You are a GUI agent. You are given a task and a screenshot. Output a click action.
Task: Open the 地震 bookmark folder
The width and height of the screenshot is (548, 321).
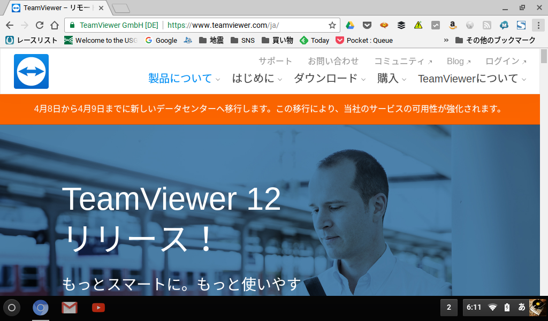[211, 40]
